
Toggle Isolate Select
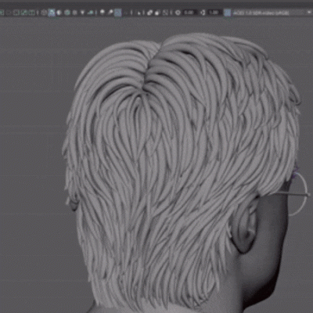[x=139, y=13]
